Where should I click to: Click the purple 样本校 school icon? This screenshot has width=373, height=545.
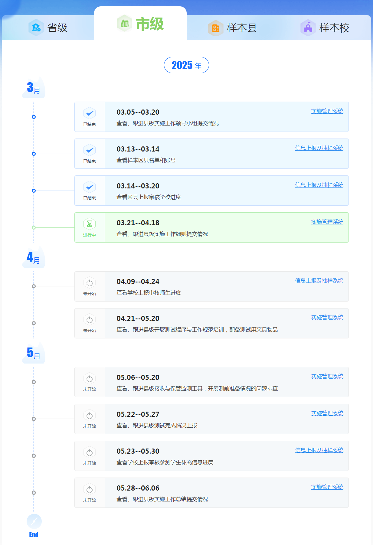308,28
